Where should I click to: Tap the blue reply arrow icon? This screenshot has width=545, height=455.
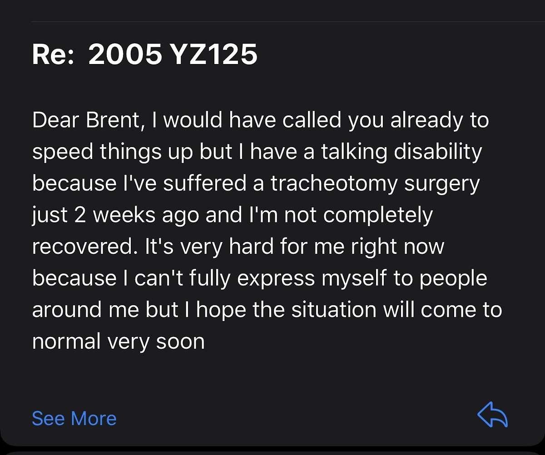coord(492,415)
